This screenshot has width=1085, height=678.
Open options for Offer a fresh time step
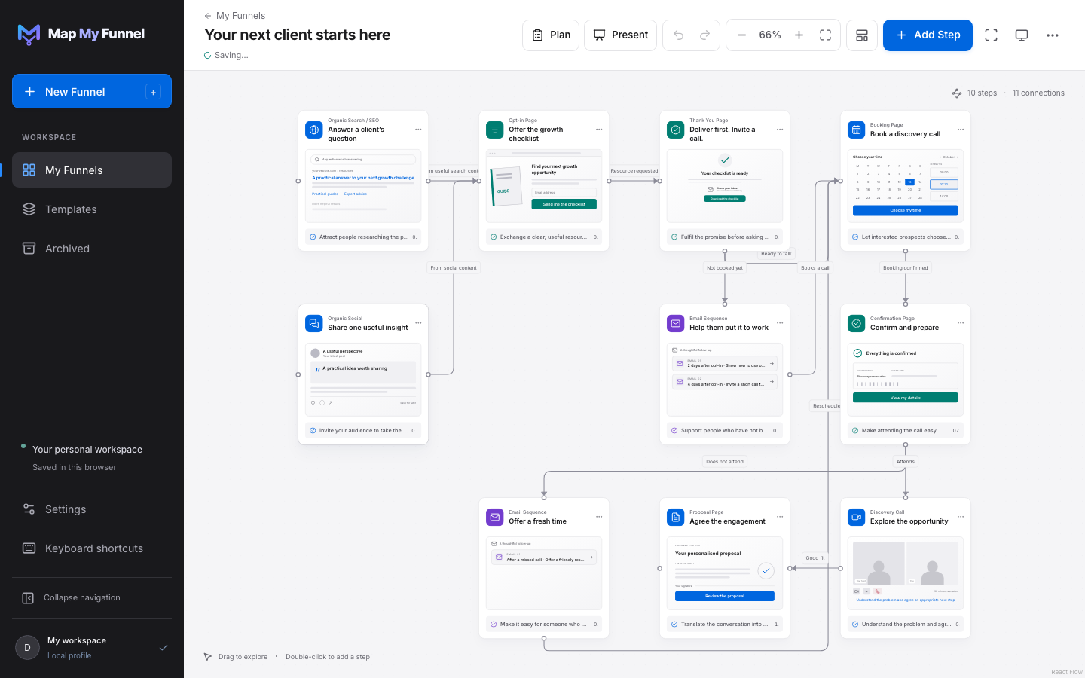click(599, 517)
